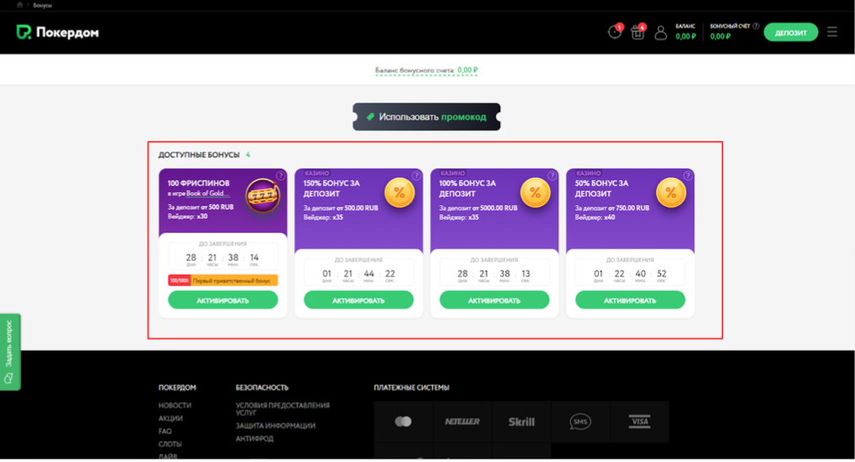855x462 pixels.
Task: Click the home icon in breadcrumb
Action: click(x=20, y=5)
